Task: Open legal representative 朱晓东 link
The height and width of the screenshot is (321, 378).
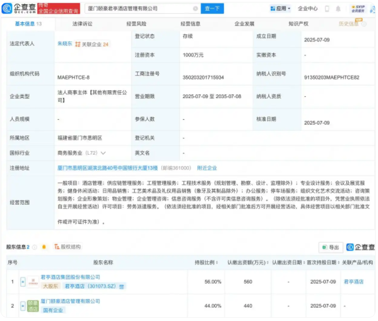Action: click(x=65, y=44)
